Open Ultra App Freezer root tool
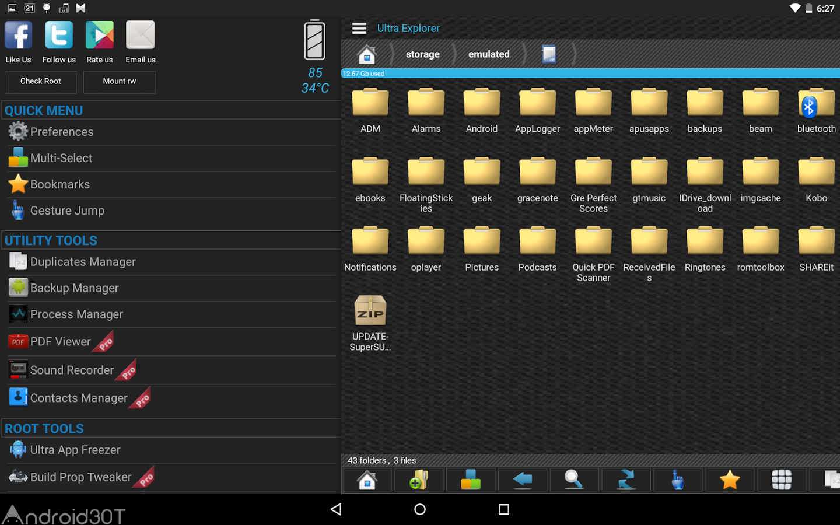 [x=171, y=450]
